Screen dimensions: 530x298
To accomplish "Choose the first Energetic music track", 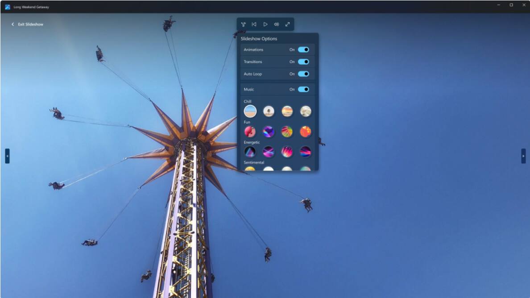I will click(250, 152).
